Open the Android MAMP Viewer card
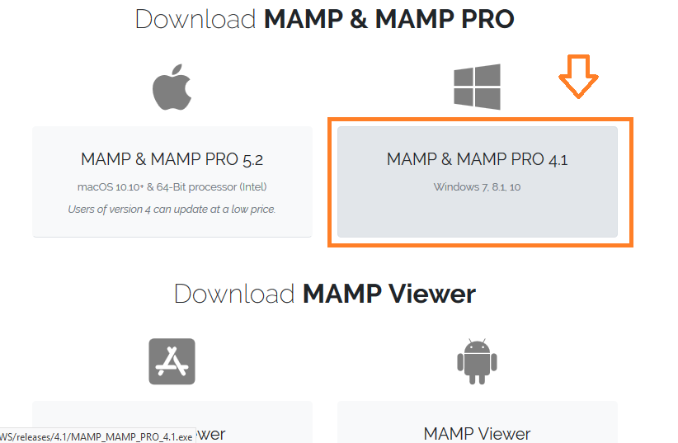Screen dimensions: 678x443 [478, 422]
